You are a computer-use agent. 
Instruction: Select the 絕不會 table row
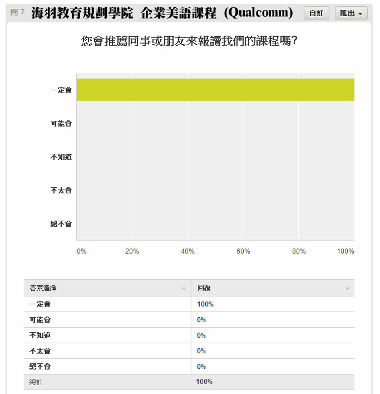tap(189, 366)
